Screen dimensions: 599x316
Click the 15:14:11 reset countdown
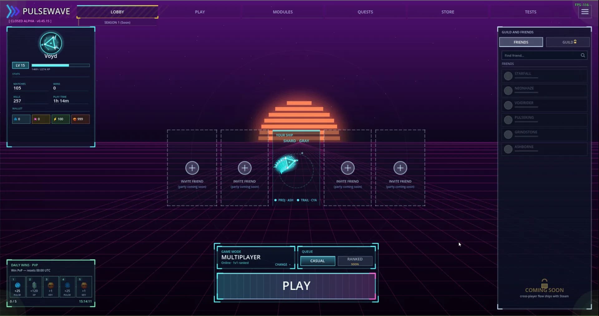[85, 301]
